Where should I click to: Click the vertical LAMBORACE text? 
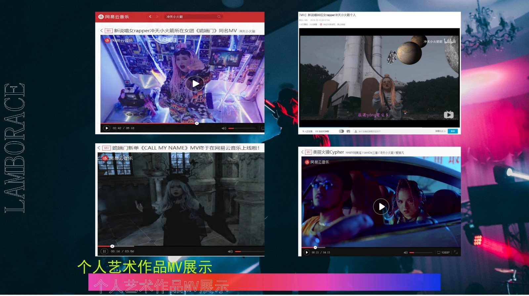15,148
